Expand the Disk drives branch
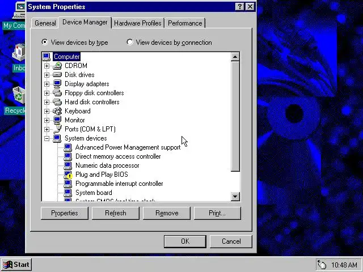363x272 pixels. [47, 75]
